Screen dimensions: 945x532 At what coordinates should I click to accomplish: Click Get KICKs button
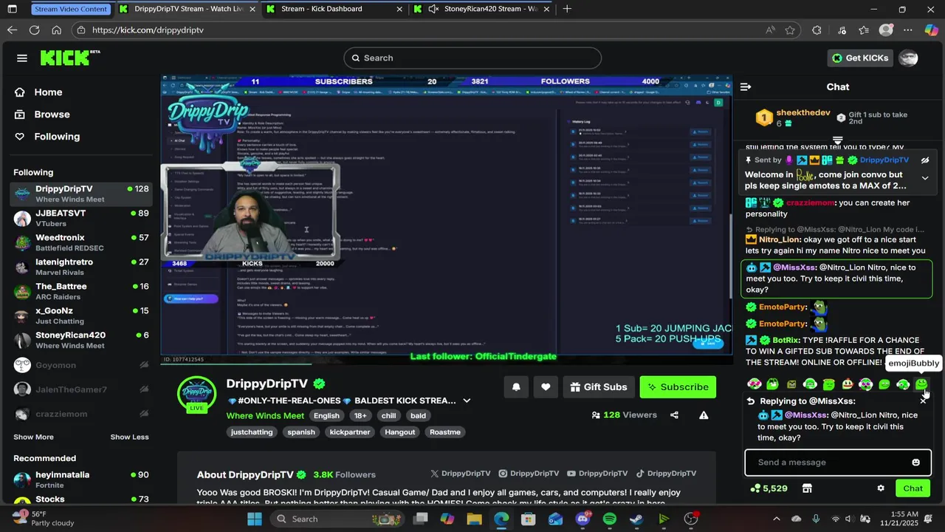(x=860, y=58)
